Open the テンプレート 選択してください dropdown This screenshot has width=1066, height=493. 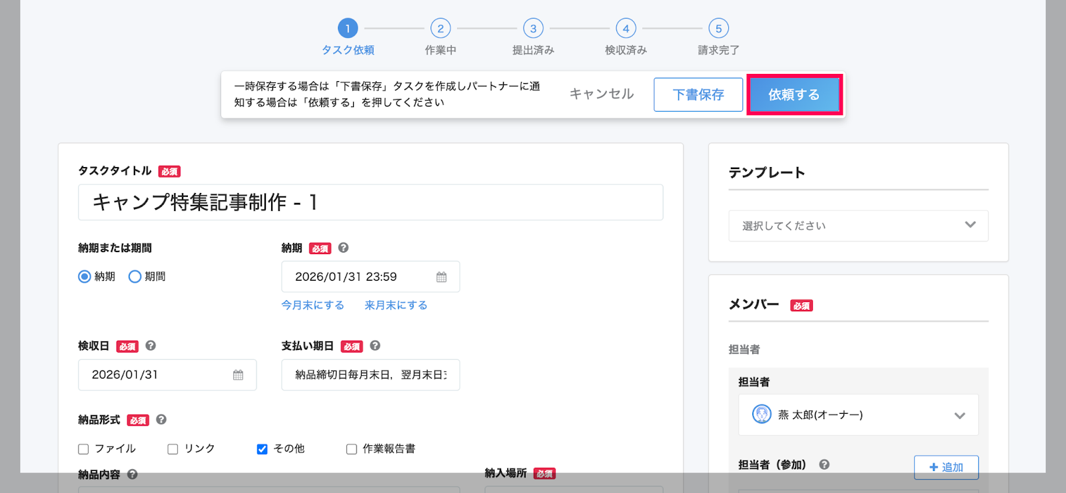858,226
